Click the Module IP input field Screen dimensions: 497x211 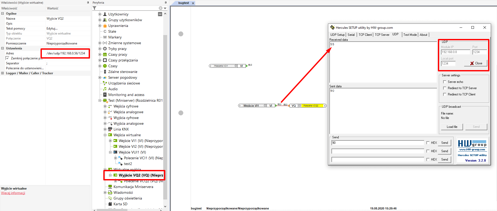tap(455, 52)
